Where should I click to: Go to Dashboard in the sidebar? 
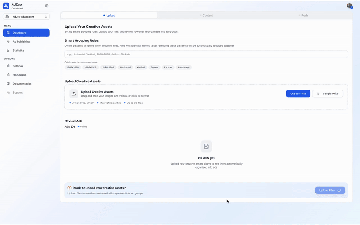tap(26, 33)
